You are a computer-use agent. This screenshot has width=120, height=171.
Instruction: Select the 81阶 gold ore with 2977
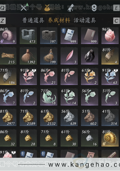(x=8, y=118)
